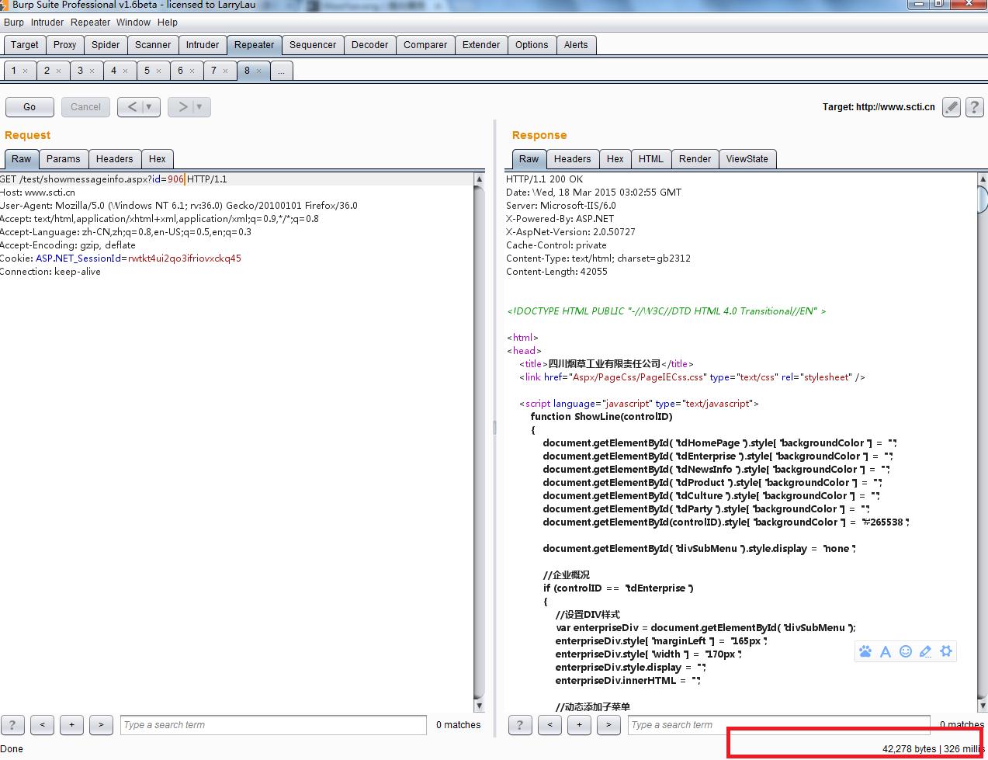988x760 pixels.
Task: Show response HTML view
Action: 650,159
